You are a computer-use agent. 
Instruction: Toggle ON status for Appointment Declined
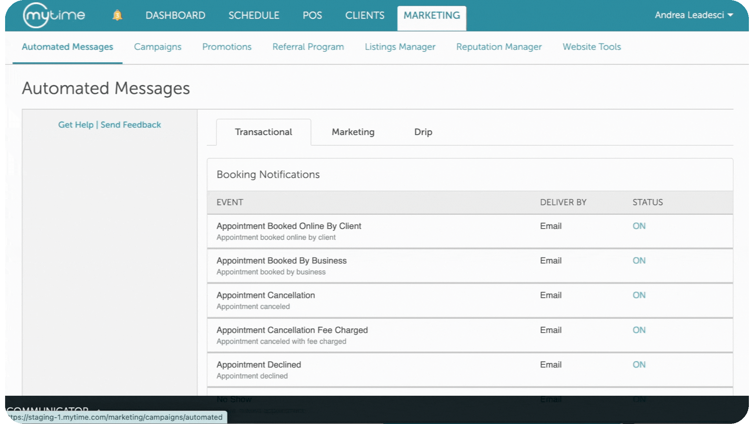click(x=639, y=365)
